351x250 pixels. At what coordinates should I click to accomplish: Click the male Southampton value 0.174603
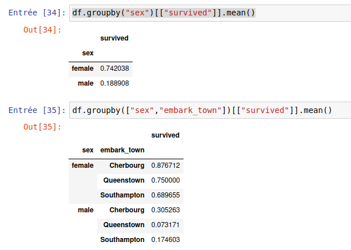165,240
